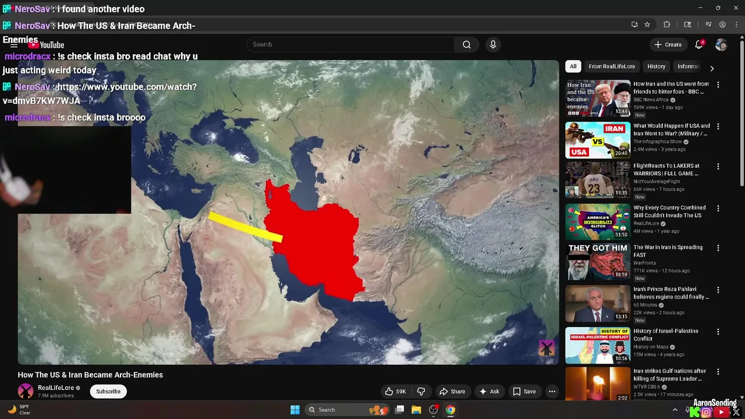
Task: Open options for FlightReacts Lakers video
Action: [x=718, y=166]
